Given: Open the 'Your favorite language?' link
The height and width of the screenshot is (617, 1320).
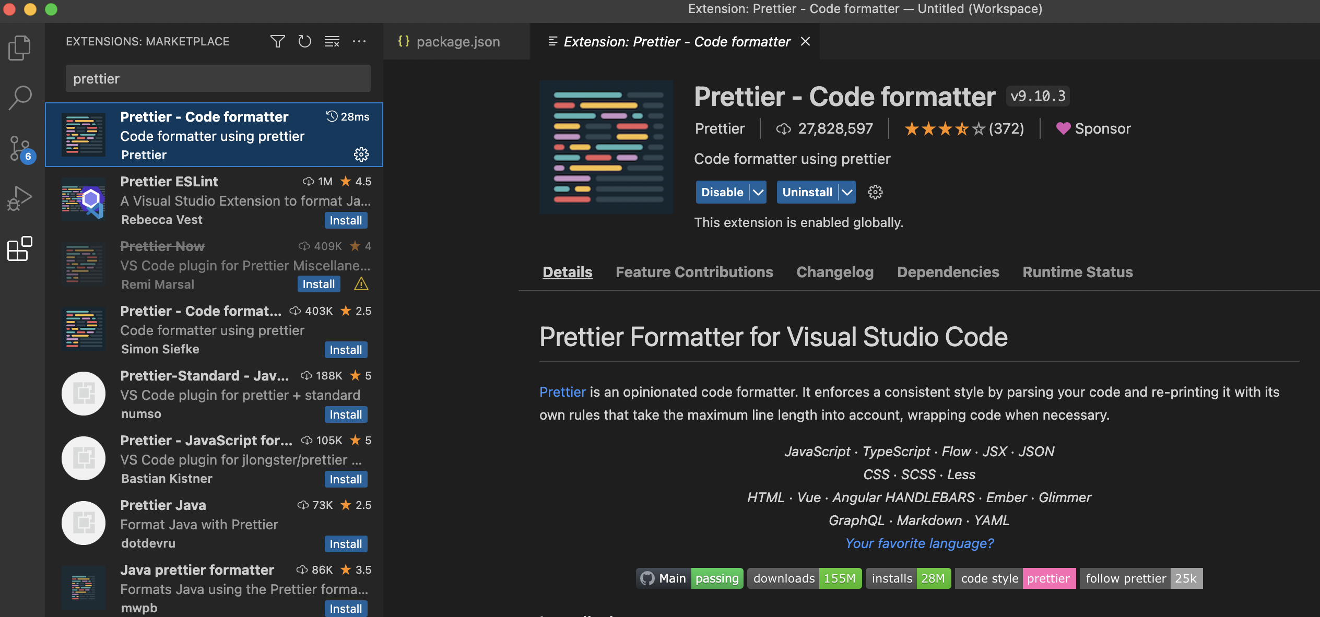Looking at the screenshot, I should (920, 543).
